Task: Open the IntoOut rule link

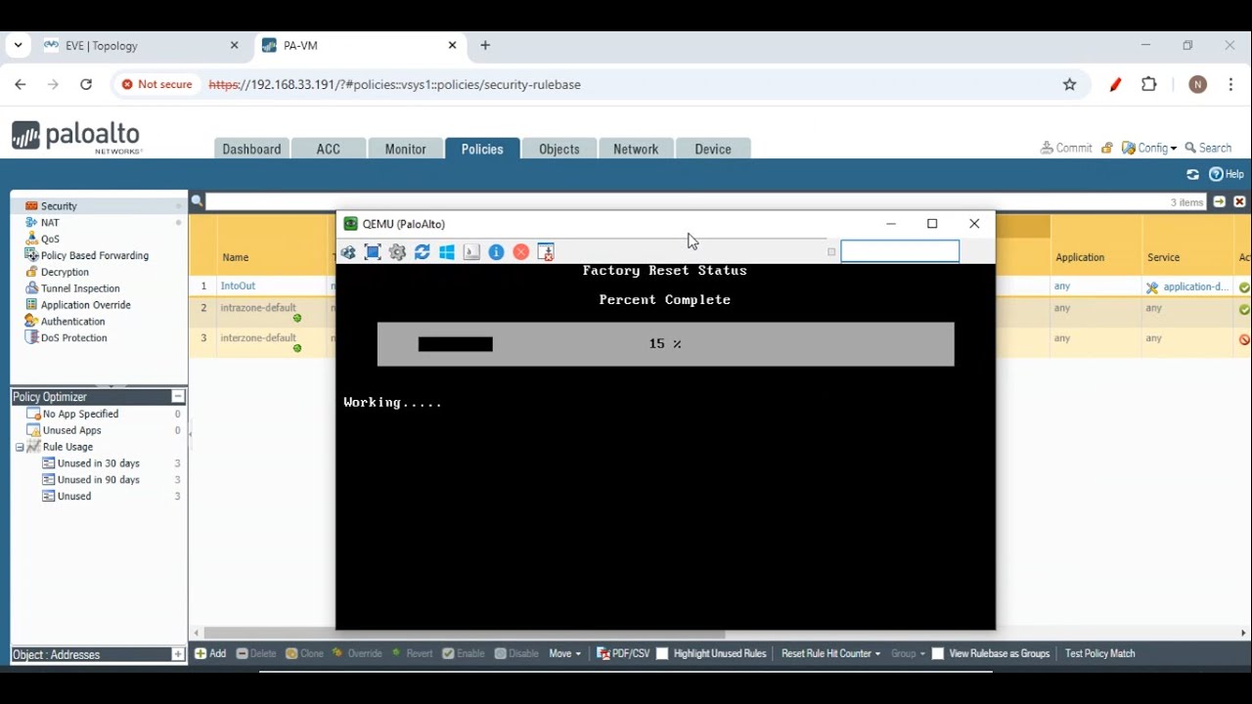Action: coord(238,286)
